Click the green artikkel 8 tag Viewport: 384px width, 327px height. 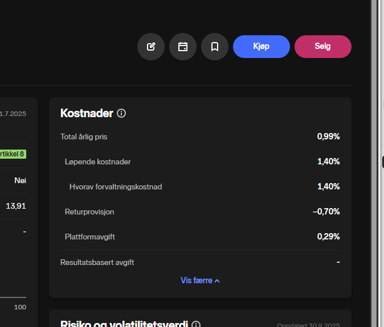pyautogui.click(x=13, y=154)
